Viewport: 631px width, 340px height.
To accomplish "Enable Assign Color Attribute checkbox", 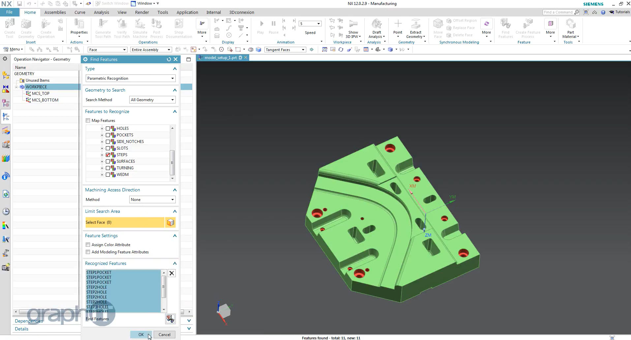I will (x=88, y=245).
